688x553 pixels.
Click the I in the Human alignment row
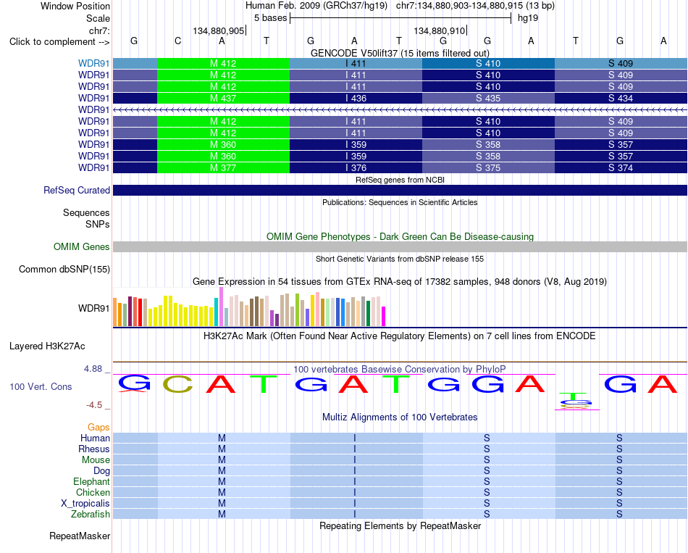355,438
